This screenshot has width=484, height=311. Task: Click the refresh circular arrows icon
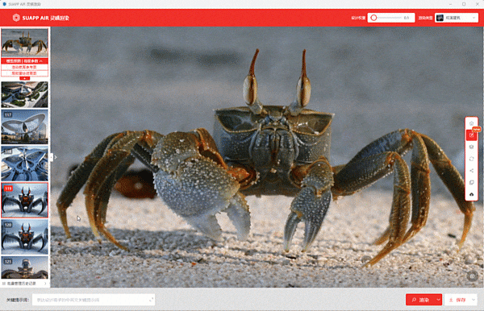click(x=471, y=159)
